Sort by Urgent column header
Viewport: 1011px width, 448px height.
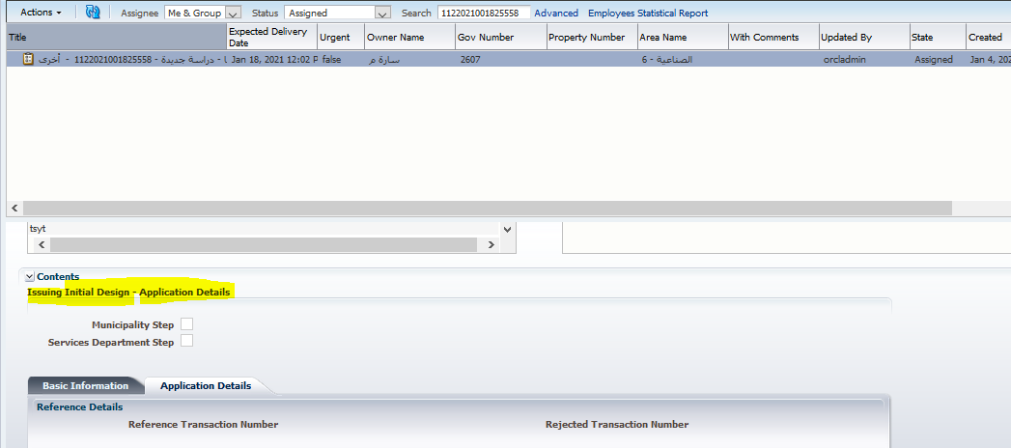(341, 38)
